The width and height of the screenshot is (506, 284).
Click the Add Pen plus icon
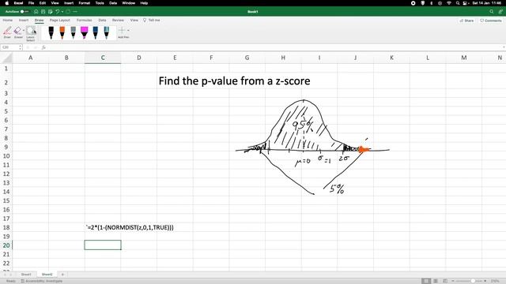point(122,30)
